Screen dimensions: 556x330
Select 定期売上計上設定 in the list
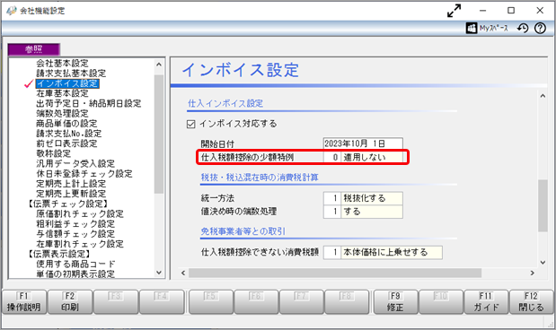coord(71,184)
